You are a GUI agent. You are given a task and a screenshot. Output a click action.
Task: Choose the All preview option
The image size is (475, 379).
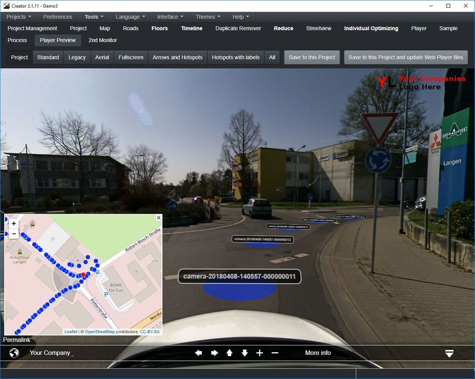pyautogui.click(x=272, y=57)
